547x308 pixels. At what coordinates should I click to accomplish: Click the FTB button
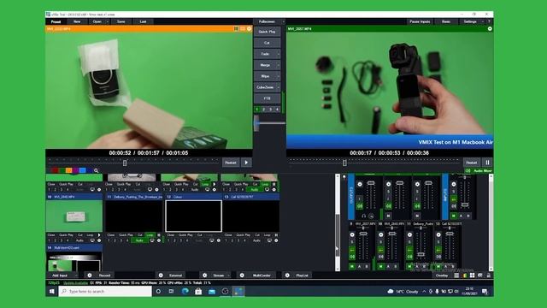[x=268, y=98]
